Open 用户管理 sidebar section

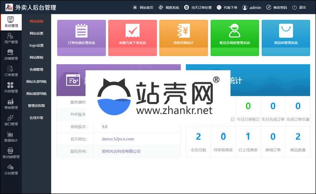11,38
